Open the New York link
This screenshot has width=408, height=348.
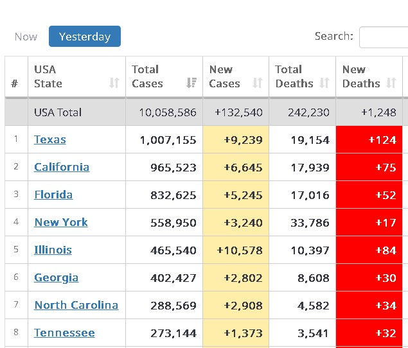[x=61, y=222]
